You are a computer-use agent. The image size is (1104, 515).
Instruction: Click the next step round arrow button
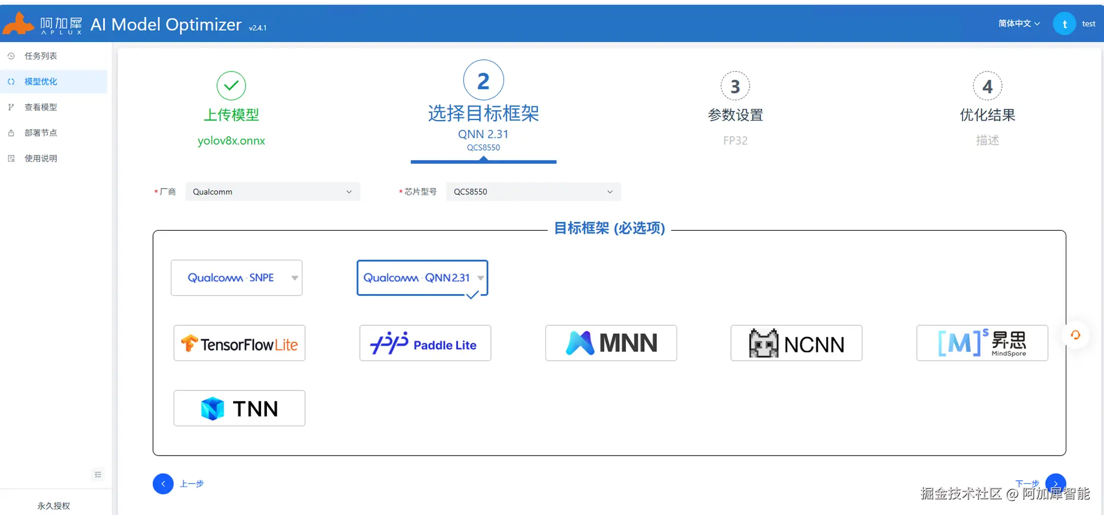point(1055,483)
